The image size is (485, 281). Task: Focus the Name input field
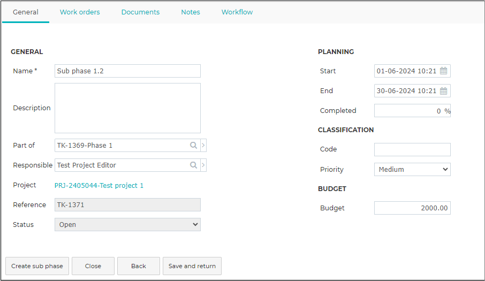click(x=127, y=71)
